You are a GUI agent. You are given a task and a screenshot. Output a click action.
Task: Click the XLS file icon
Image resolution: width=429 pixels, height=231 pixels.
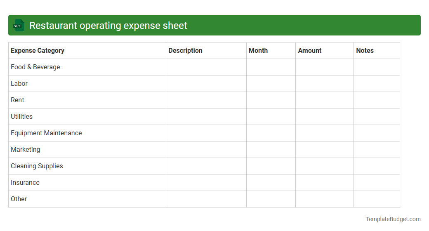19,26
